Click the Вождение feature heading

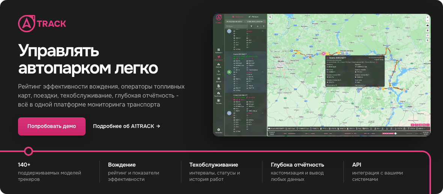pos(122,165)
